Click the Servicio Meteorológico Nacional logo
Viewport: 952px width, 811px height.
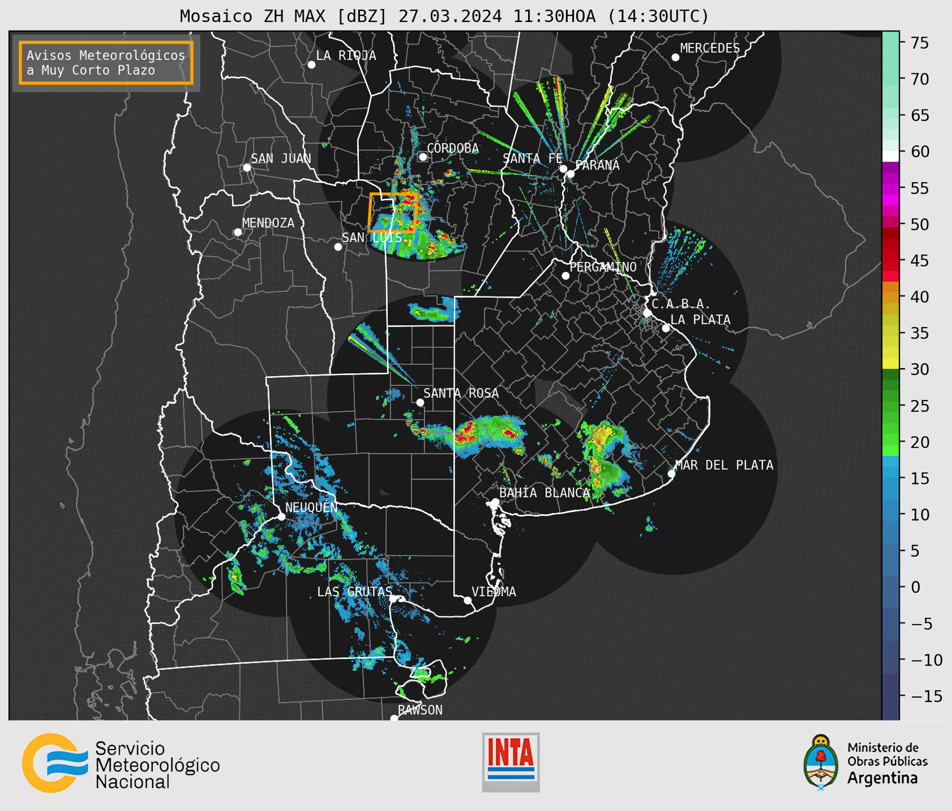point(121,763)
